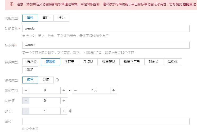Viewport: 197px width, 135px height.
Task: Click the 标识符 field containing wendu
Action: click(x=106, y=45)
